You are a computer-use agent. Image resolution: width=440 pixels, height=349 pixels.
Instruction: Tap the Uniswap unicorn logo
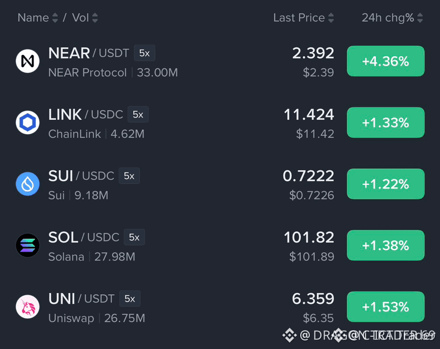28,307
